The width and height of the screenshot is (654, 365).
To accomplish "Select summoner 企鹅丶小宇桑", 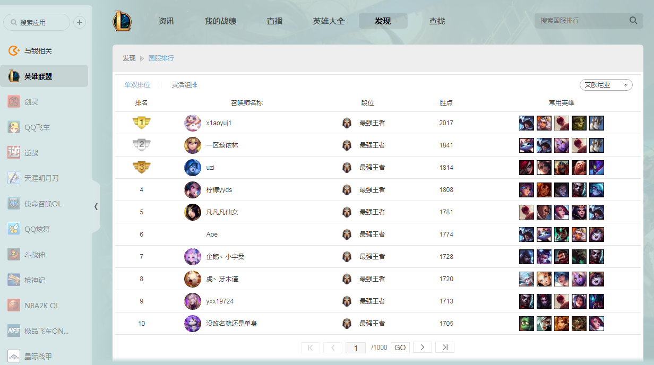I will pos(225,257).
